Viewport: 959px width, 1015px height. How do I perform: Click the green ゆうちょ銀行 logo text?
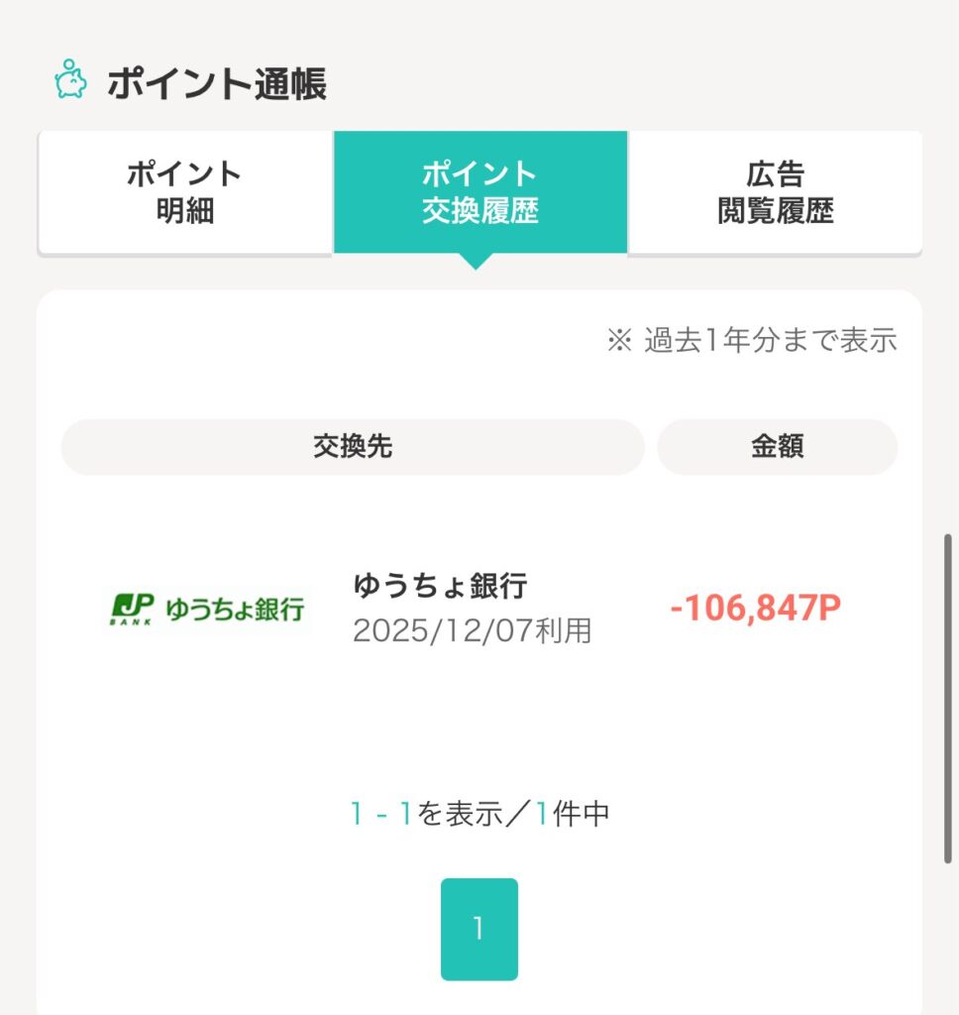pos(234,609)
